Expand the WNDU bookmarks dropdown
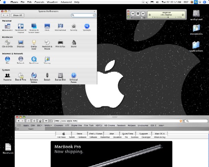Screen dimensions: 209x167 point(48,125)
